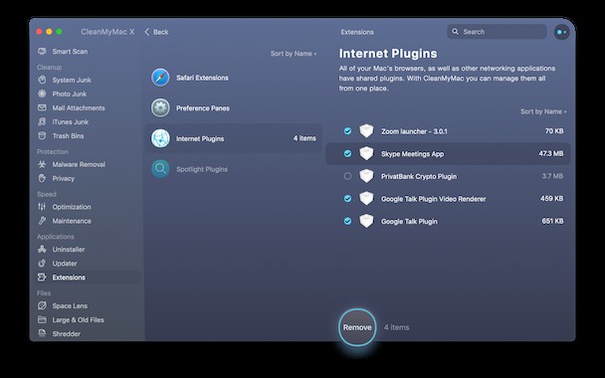Open Sort by Name above plugin list

coord(543,111)
